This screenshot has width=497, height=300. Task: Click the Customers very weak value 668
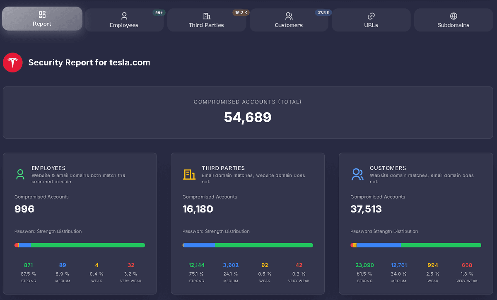(x=467, y=265)
